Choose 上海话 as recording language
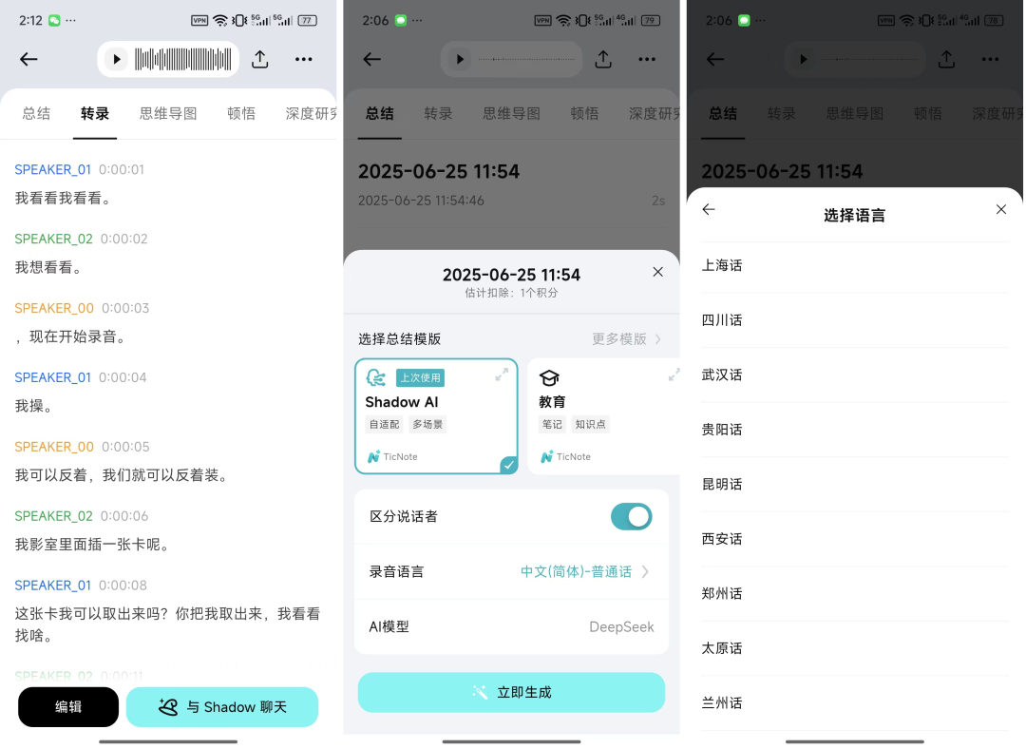The image size is (1026, 749). click(x=855, y=266)
